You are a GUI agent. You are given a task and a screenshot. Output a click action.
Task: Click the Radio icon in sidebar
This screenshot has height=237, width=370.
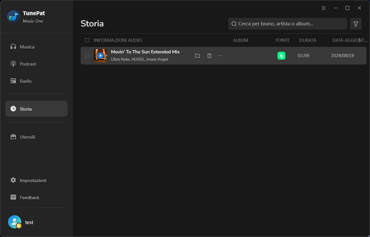click(13, 81)
